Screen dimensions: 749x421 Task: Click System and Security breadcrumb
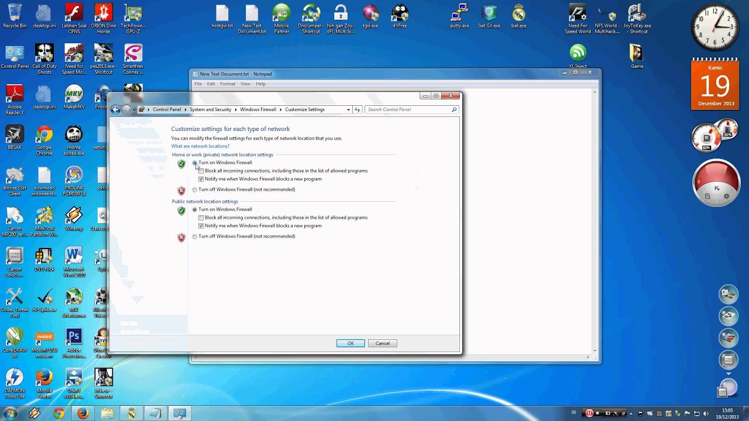211,109
